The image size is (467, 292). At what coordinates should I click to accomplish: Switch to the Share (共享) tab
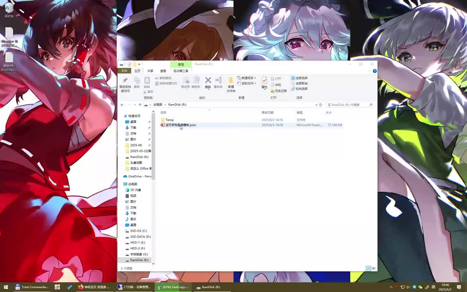[x=150, y=71]
